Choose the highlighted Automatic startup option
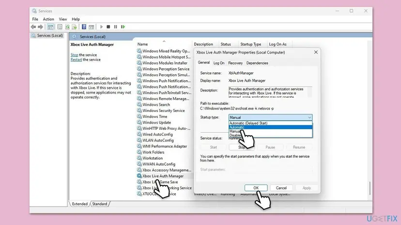Viewport: 401px width, 225px height. 270,127
